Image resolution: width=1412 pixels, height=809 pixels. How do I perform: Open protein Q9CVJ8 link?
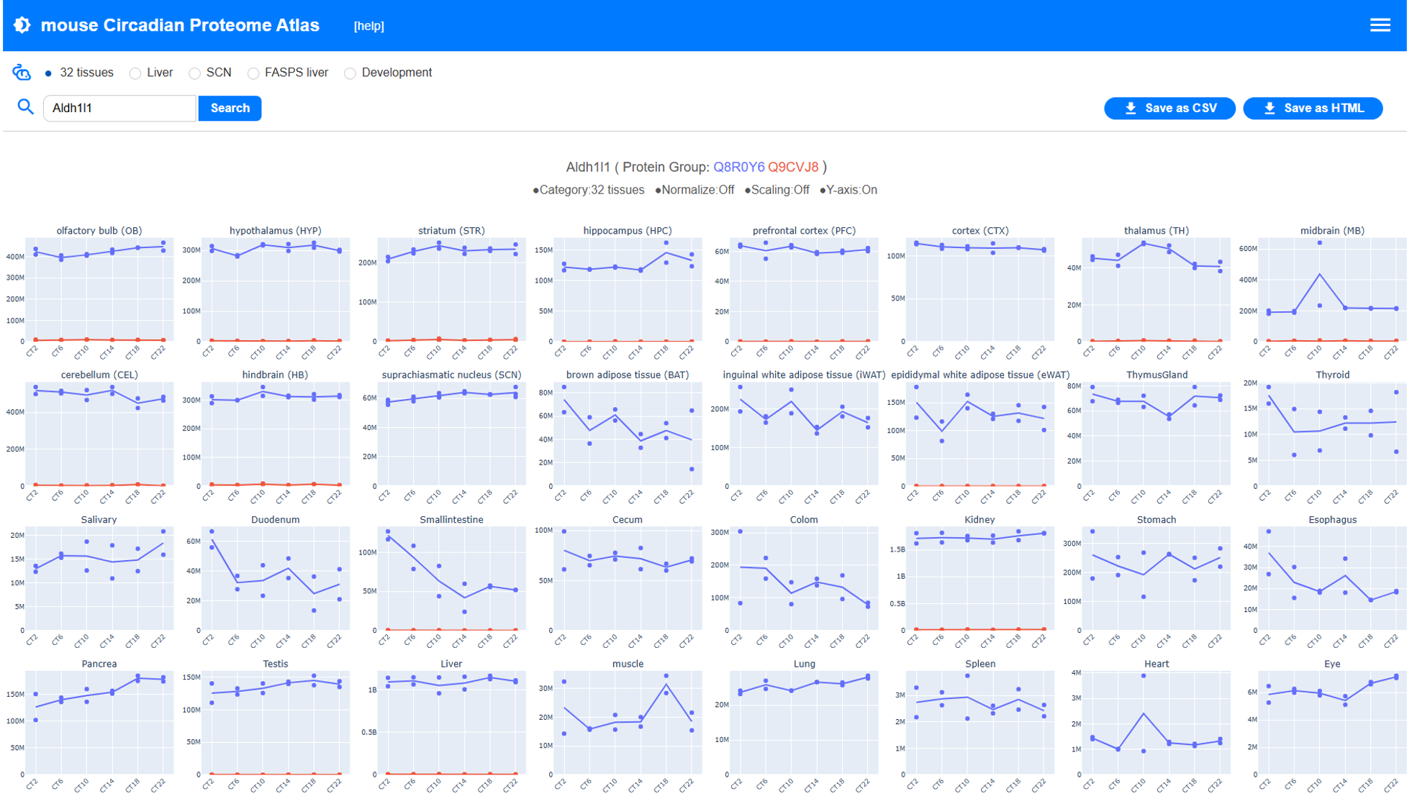point(792,167)
